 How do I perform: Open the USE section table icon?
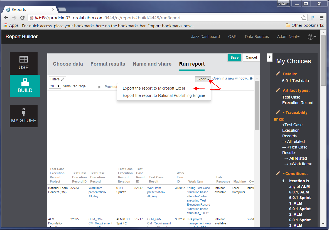23,59
